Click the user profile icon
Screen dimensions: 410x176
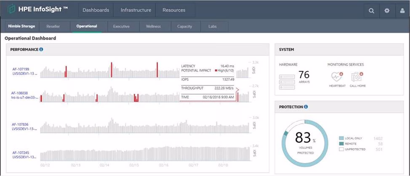[x=402, y=11]
